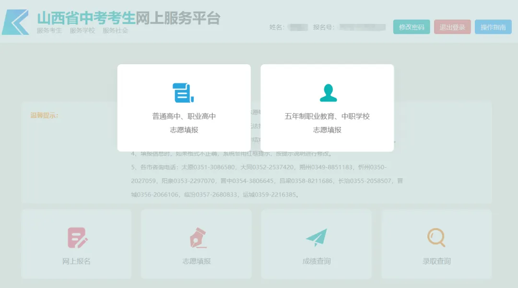Viewport: 518px width, 288px height.
Task: Click the paper plane 成绩查询 icon
Action: (317, 237)
